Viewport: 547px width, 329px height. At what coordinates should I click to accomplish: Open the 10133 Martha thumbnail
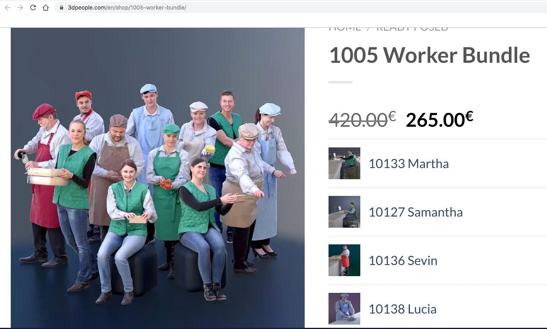click(344, 163)
